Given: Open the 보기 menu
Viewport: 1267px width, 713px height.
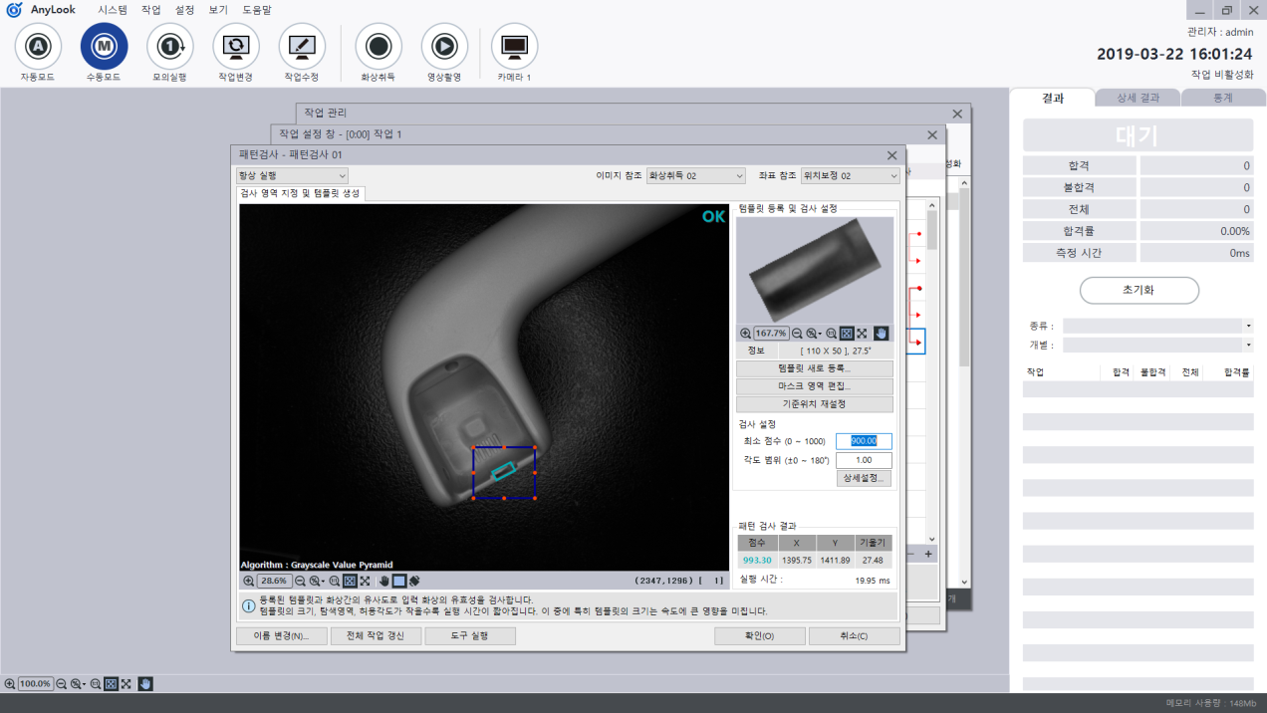Looking at the screenshot, I should [218, 9].
